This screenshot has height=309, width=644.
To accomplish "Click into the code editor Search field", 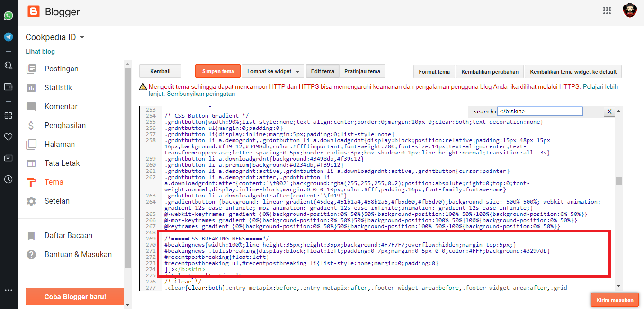I will coord(540,112).
